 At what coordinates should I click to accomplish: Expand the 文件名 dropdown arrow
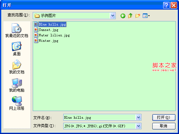(138, 117)
